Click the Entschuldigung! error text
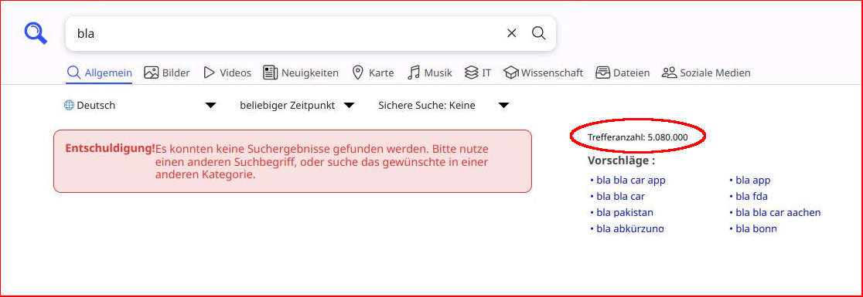This screenshot has width=863, height=297. (x=110, y=149)
